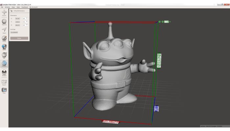Click the blue depth dimension label
The image size is (230, 131).
(156, 109)
